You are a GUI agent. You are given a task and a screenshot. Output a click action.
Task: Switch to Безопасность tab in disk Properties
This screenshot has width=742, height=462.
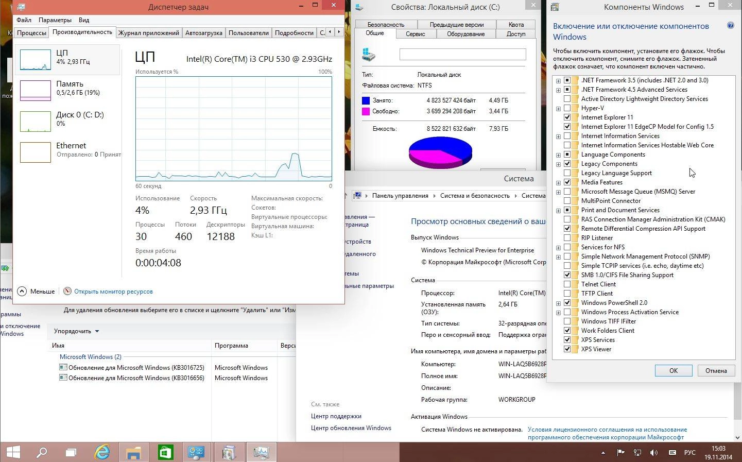(386, 24)
